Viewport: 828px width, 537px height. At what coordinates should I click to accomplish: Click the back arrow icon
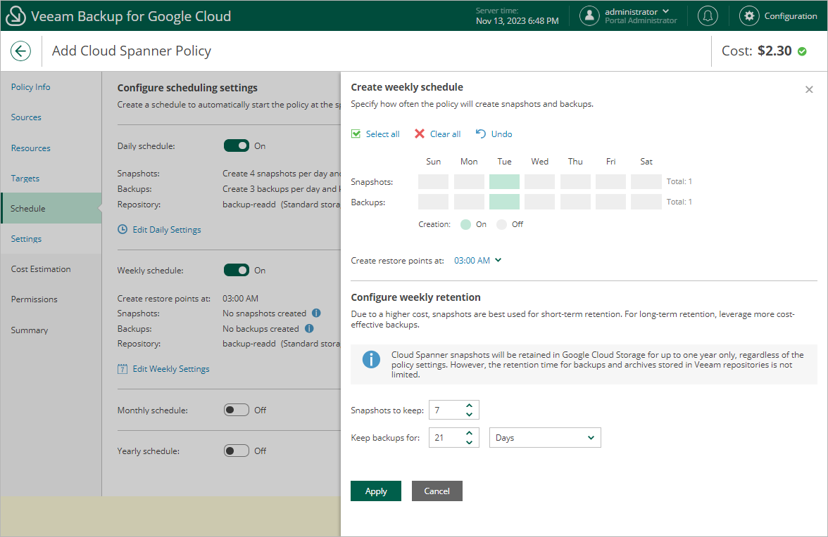[x=20, y=51]
